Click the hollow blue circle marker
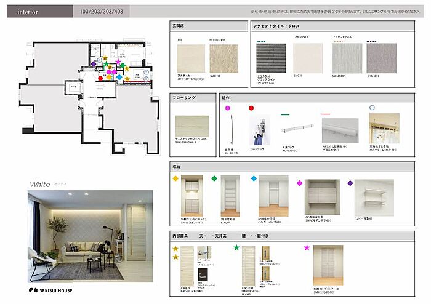Screen dimensions: 431x304 pyautogui.click(x=371, y=108)
